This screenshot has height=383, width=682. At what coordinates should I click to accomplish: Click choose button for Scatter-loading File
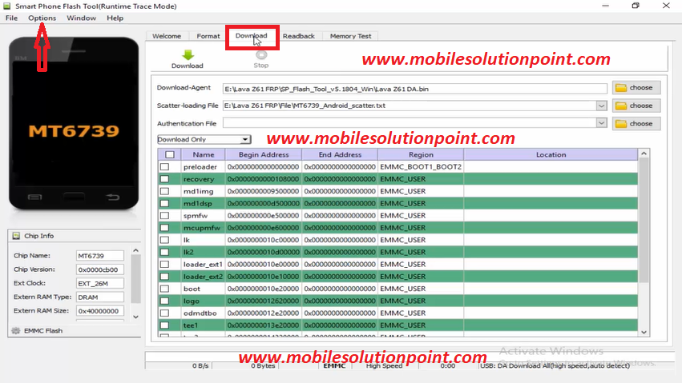[636, 106]
